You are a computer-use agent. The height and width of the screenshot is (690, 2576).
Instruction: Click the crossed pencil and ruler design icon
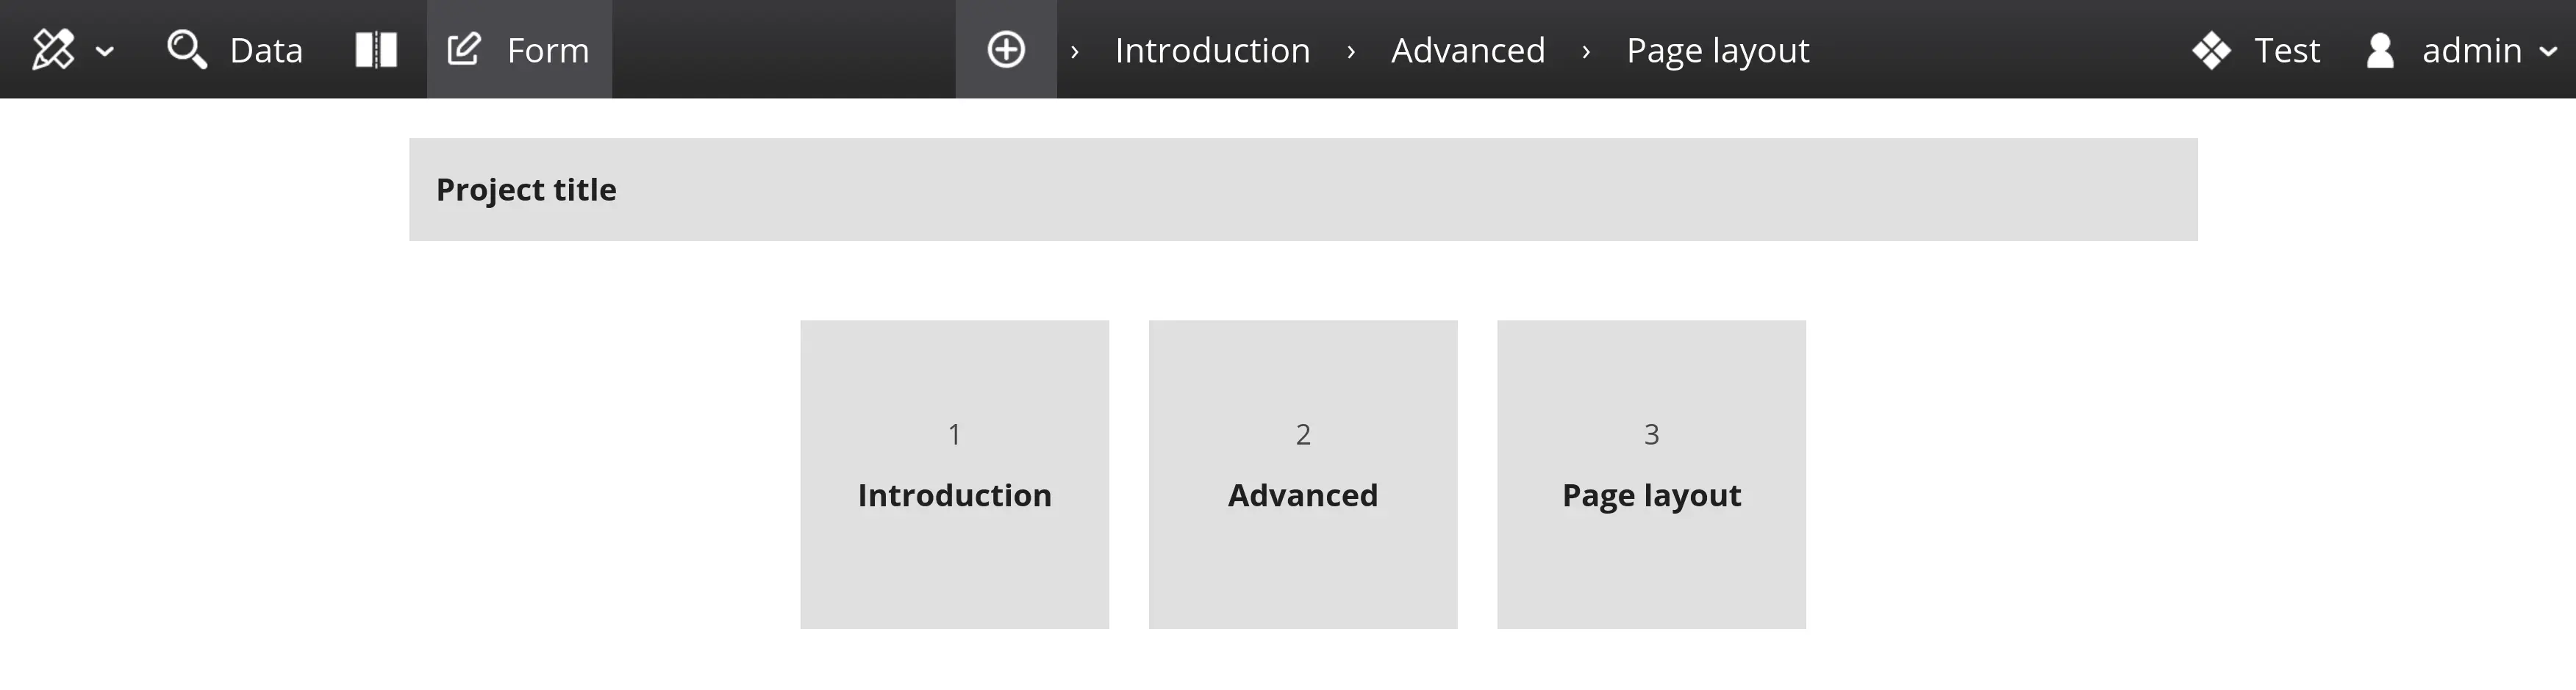[x=53, y=49]
